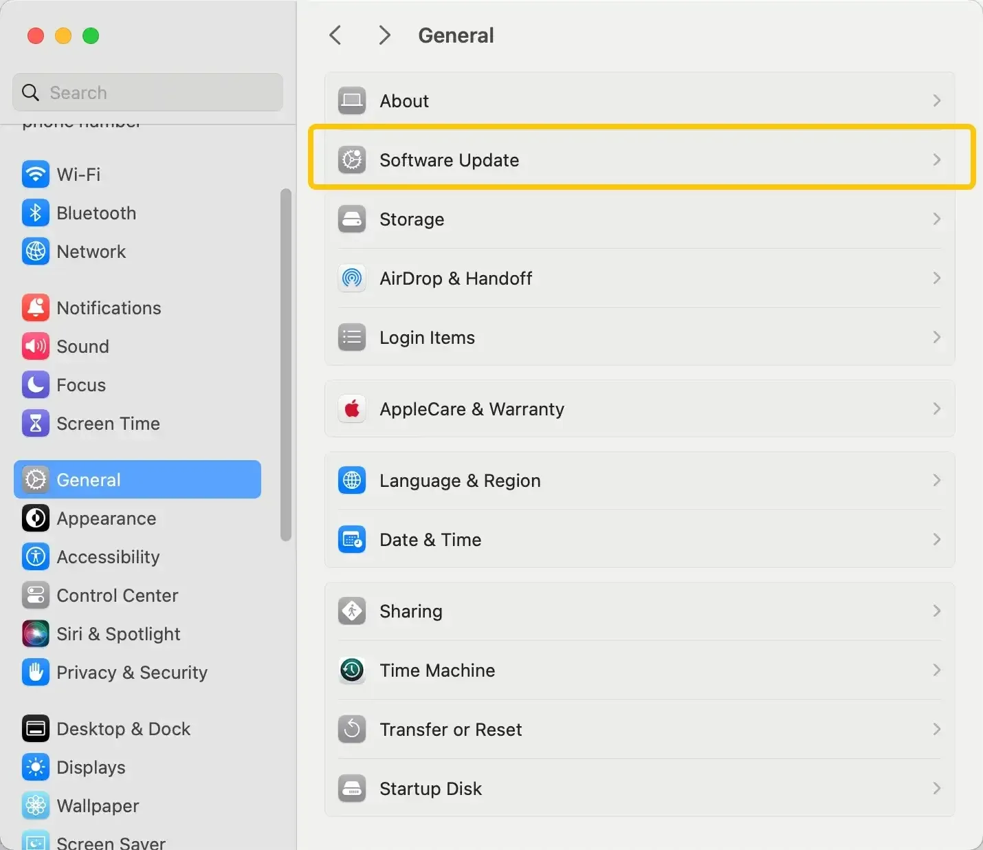This screenshot has width=983, height=850.
Task: Select General in the sidebar
Action: (x=137, y=479)
